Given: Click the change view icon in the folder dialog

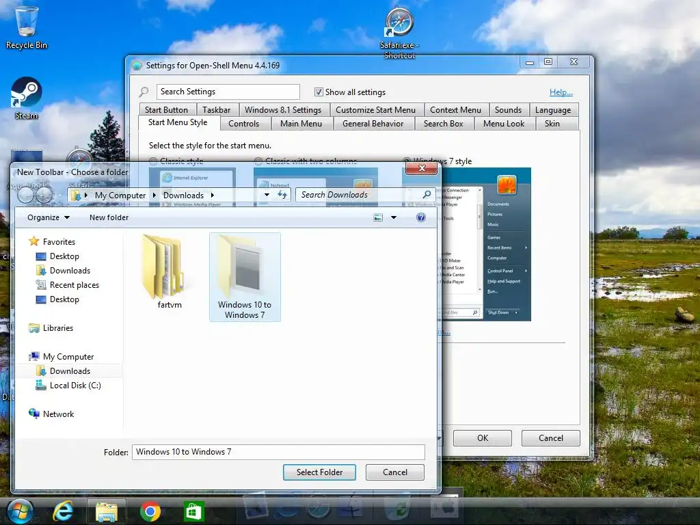Looking at the screenshot, I should (378, 217).
